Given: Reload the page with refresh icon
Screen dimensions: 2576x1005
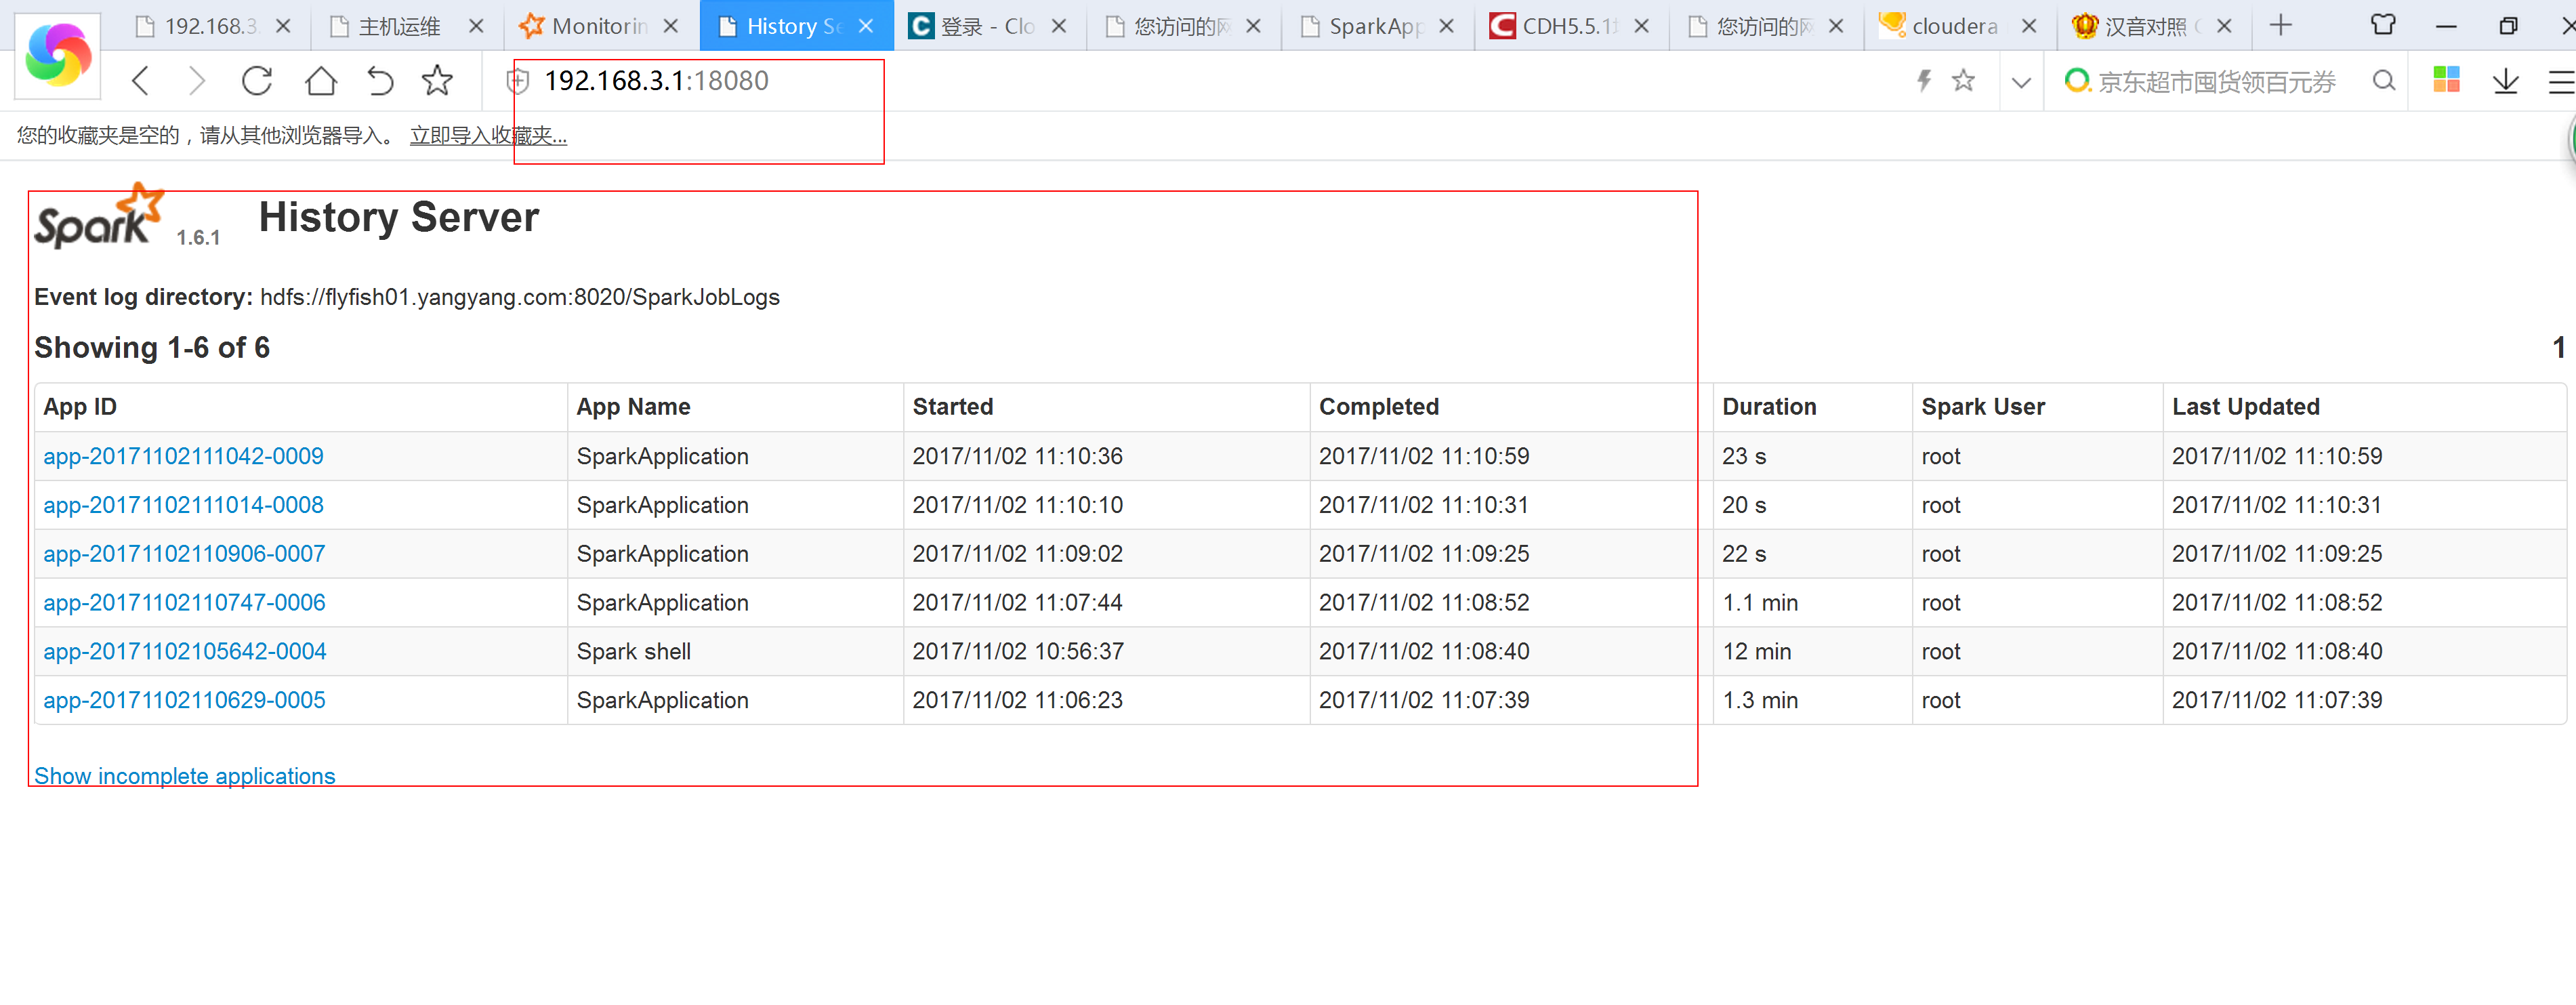Looking at the screenshot, I should 257,81.
